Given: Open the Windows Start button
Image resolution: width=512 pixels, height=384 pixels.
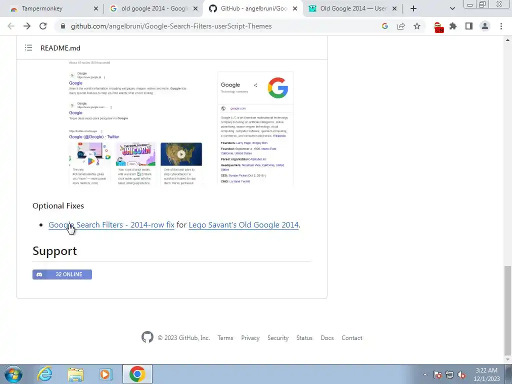Looking at the screenshot, I should click(x=13, y=374).
